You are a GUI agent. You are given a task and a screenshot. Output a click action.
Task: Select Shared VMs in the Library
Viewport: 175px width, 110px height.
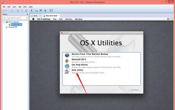coord(13,27)
